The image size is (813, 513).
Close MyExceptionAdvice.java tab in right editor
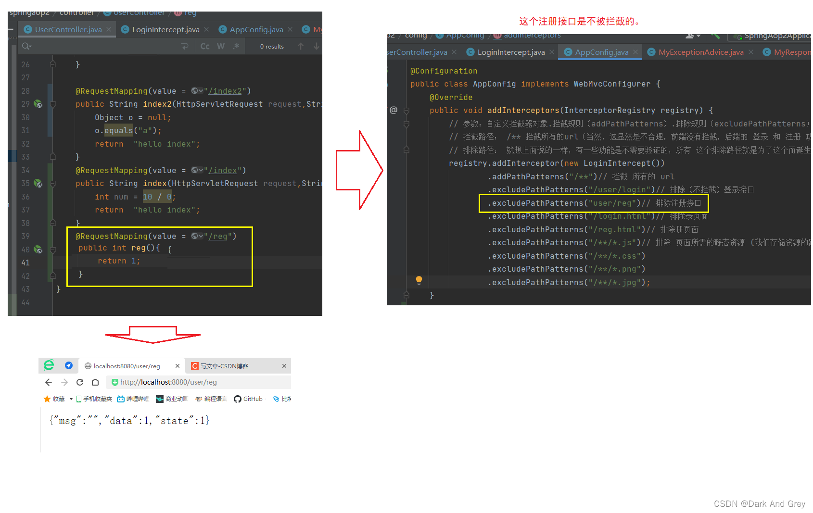pyautogui.click(x=751, y=52)
